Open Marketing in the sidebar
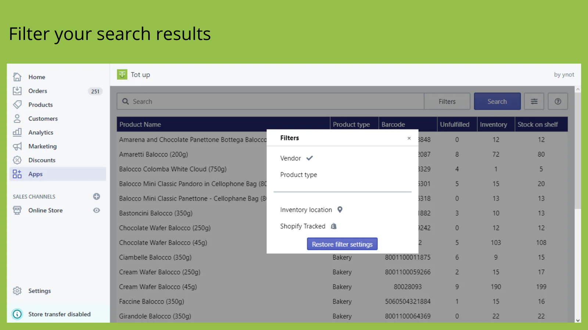This screenshot has height=330, width=588. pyautogui.click(x=43, y=146)
